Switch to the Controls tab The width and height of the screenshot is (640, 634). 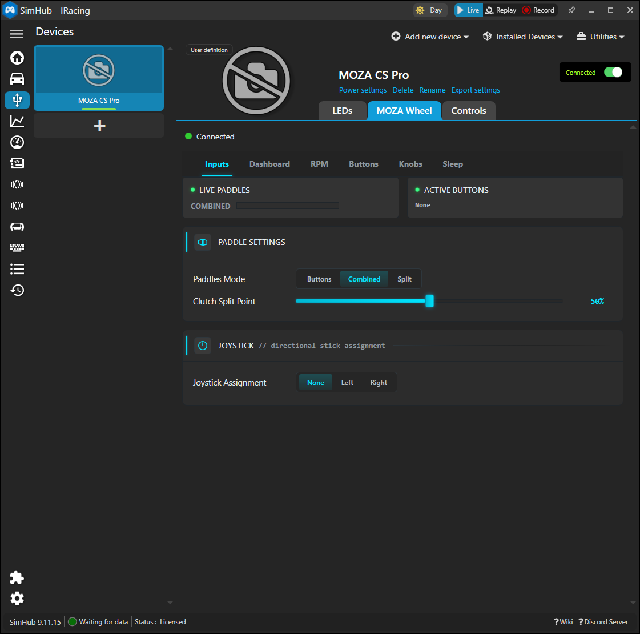pos(469,111)
